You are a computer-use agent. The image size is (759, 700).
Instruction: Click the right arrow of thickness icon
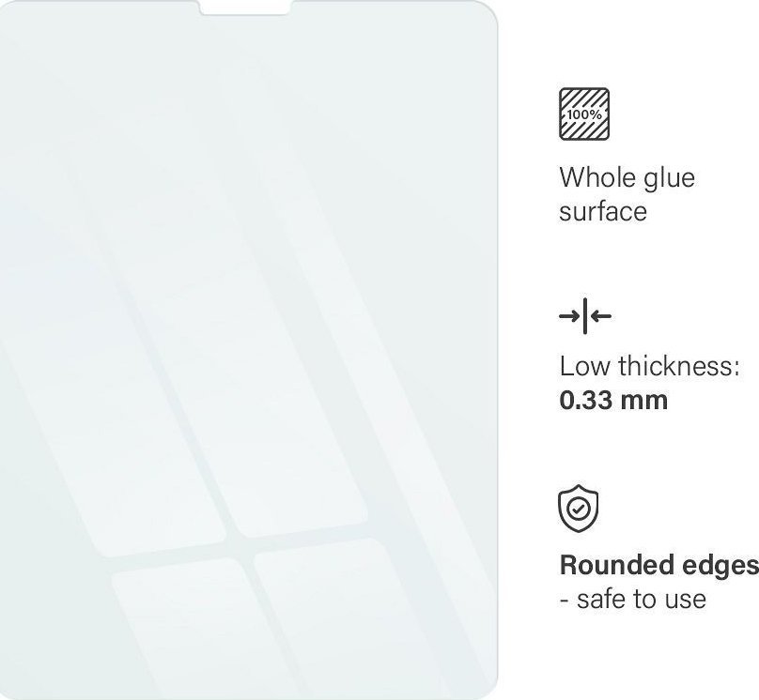pos(600,316)
